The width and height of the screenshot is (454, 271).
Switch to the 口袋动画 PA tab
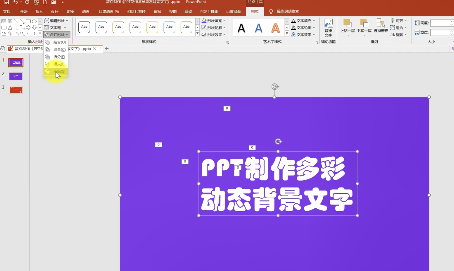click(109, 11)
